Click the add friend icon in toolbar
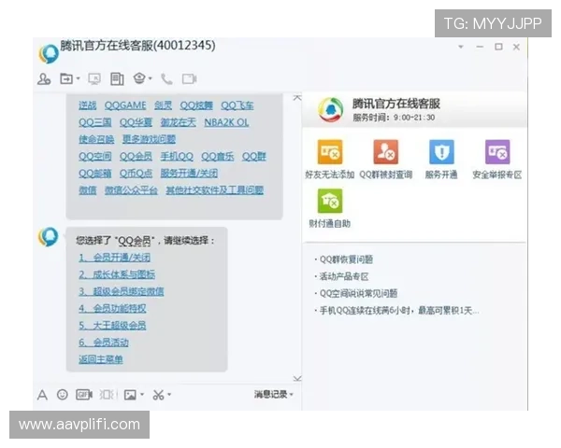561x448 pixels. click(x=44, y=78)
